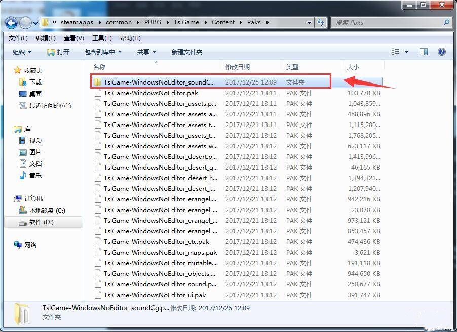The width and height of the screenshot is (457, 332).
Task: Click common in the address breadcrumb
Action: tap(119, 22)
